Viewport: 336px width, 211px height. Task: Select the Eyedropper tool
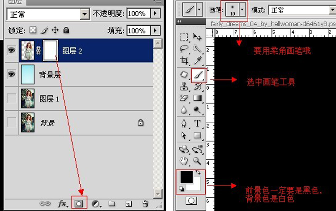tap(197, 60)
